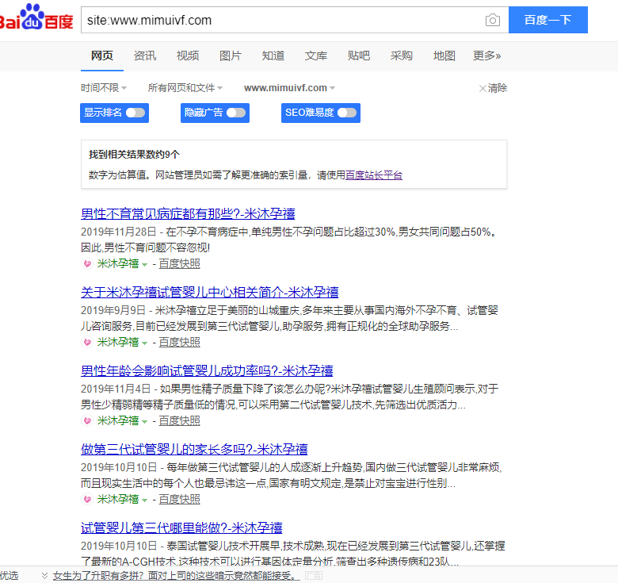Image resolution: width=618 pixels, height=583 pixels.
Task: Open the 百度站长平台 link
Action: 374,175
